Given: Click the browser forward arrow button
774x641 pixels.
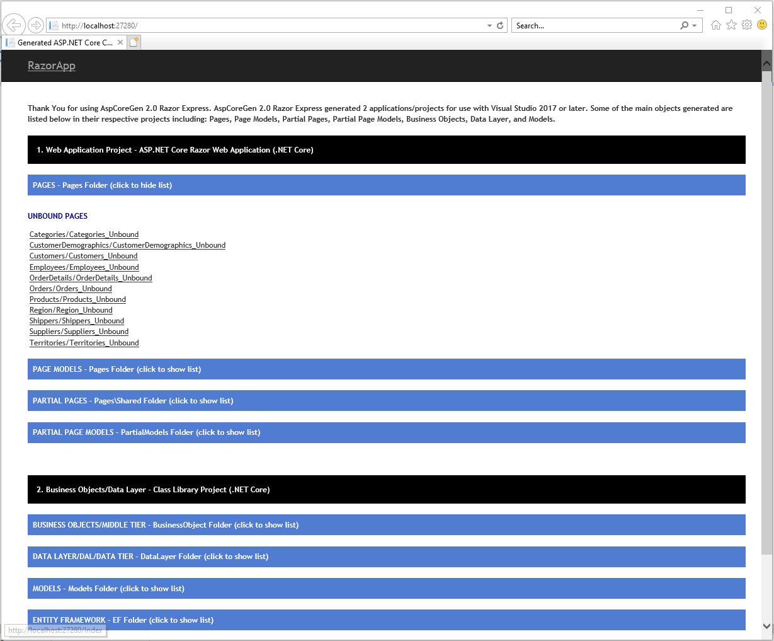Looking at the screenshot, I should click(36, 25).
